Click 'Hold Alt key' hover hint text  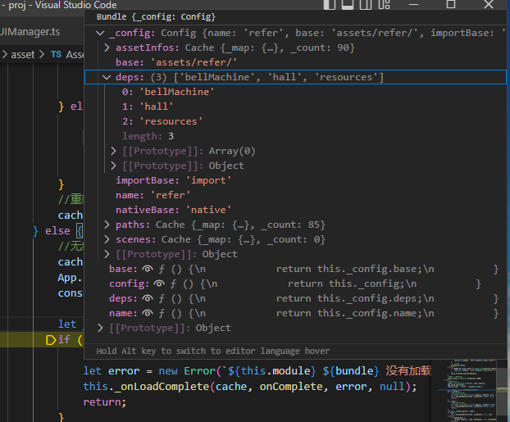click(x=213, y=352)
